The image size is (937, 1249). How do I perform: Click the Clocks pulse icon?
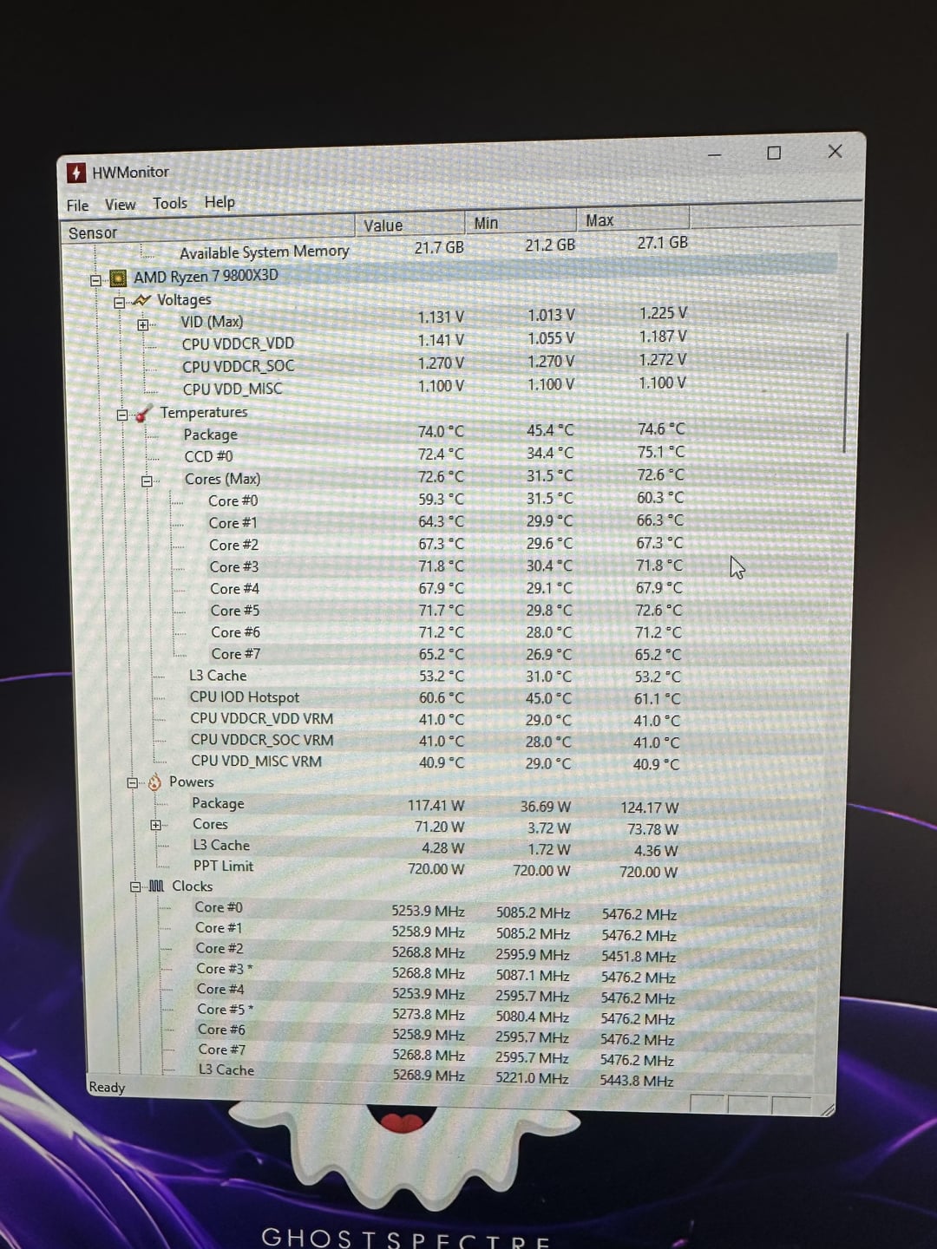156,886
